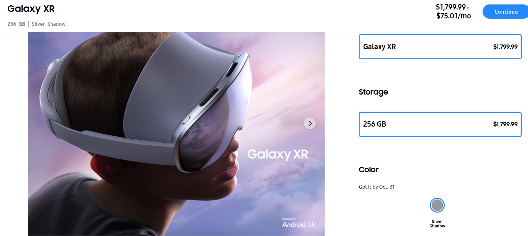
Task: Click the Color section heading
Action: tap(369, 170)
